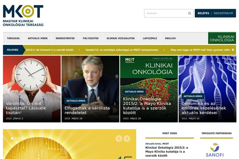The height and width of the screenshot is (159, 239).
Task: Click the Felhívás ticker label
Action: (12, 50)
